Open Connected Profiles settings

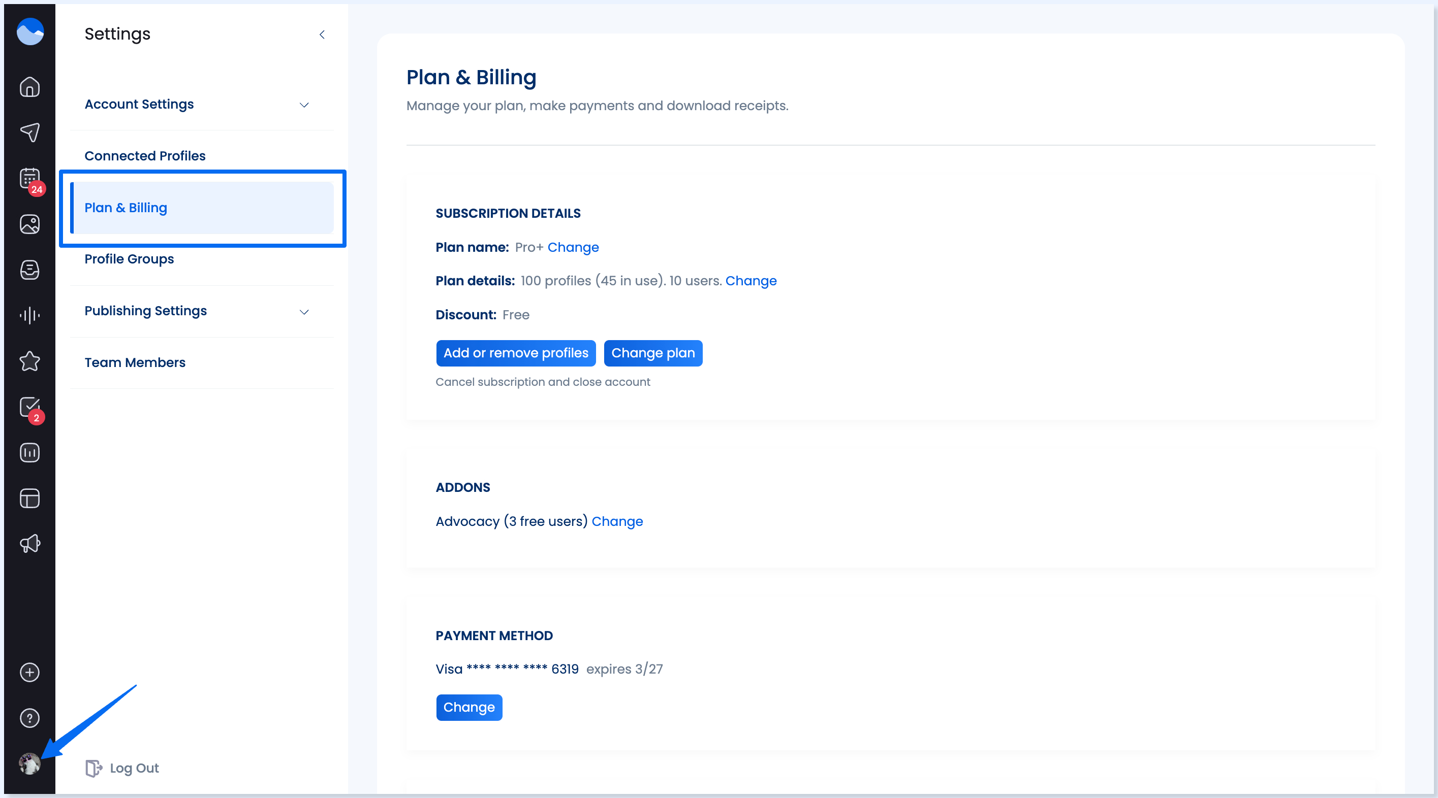pos(202,156)
